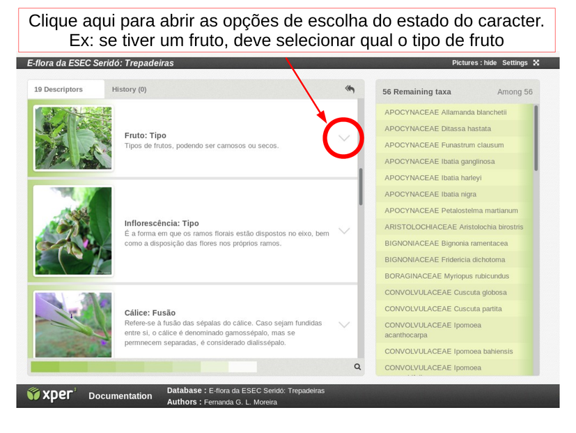Image resolution: width=576 pixels, height=433 pixels.
Task: Open the Settings menu
Action: 515,63
